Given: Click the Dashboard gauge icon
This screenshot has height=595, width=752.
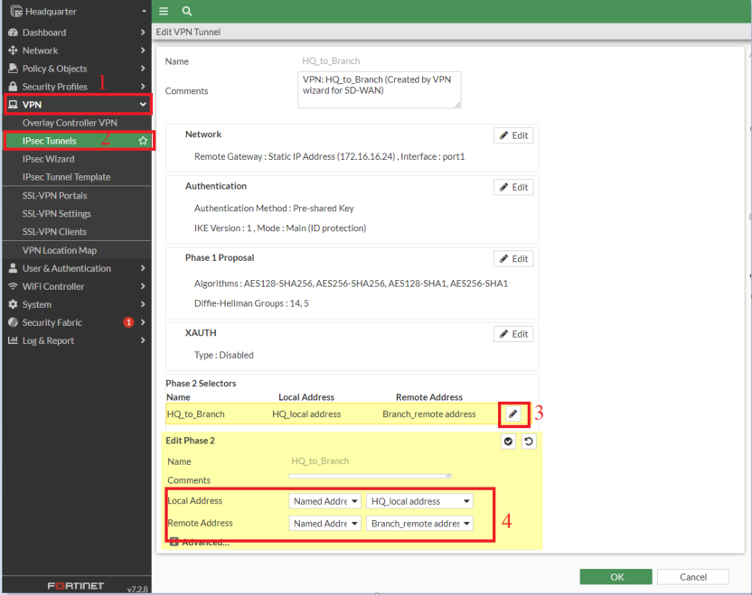Looking at the screenshot, I should pos(13,33).
